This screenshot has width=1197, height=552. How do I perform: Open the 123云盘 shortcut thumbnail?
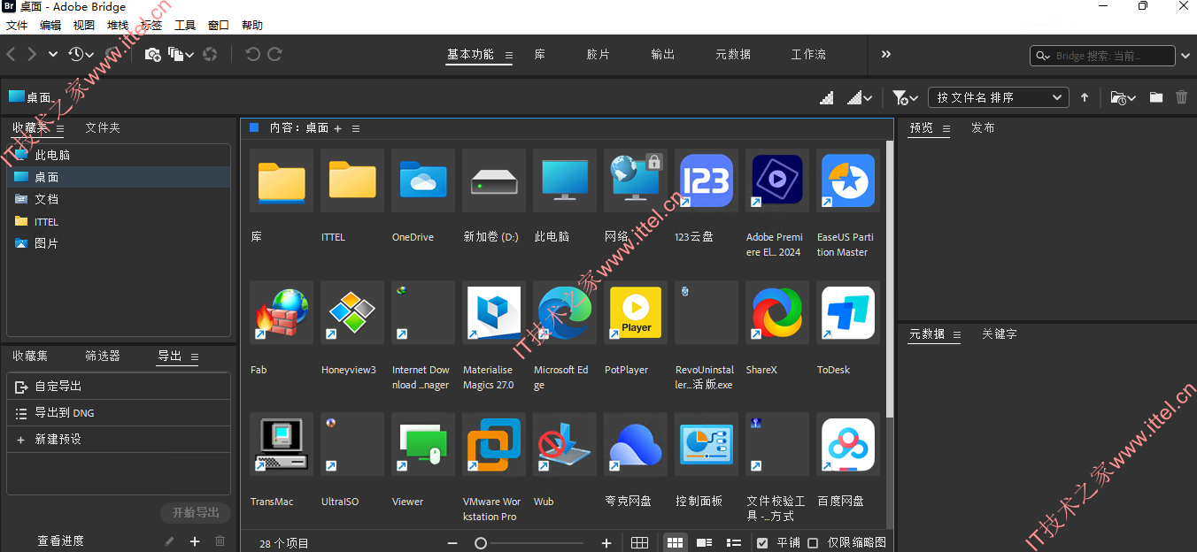point(707,180)
